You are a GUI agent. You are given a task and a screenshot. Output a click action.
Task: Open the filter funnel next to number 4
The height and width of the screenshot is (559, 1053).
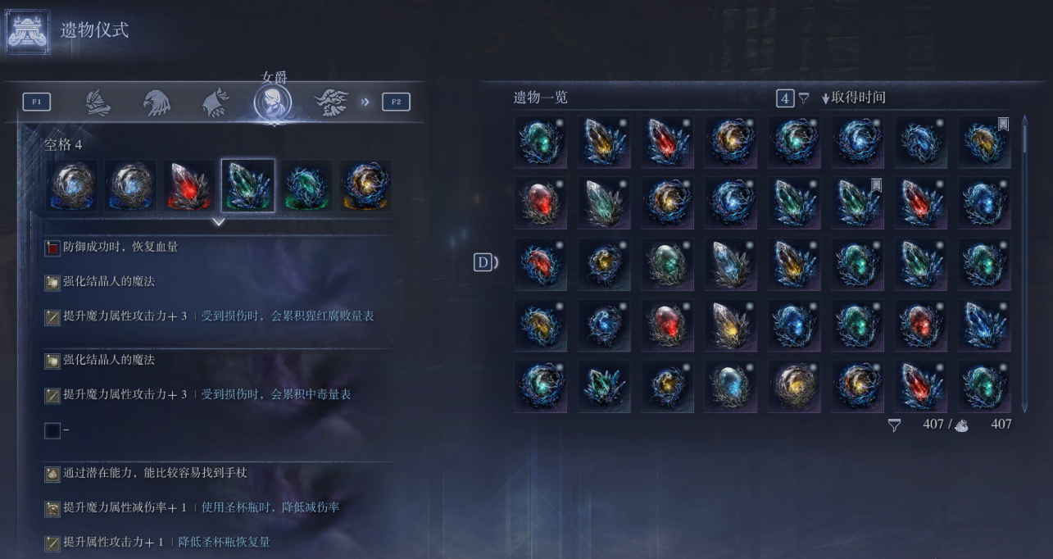click(804, 98)
